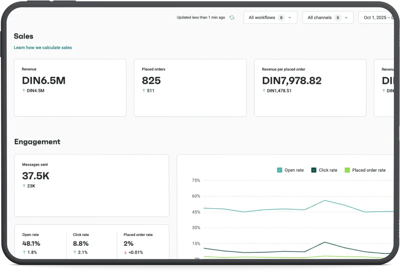Click the Placed orders up-arrow icon

[144, 91]
